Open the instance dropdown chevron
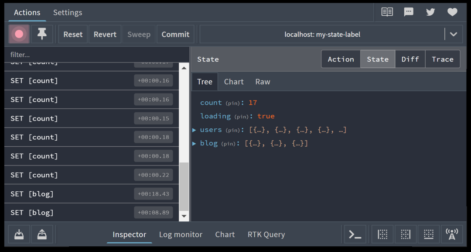This screenshot has height=252, width=471. coord(454,34)
